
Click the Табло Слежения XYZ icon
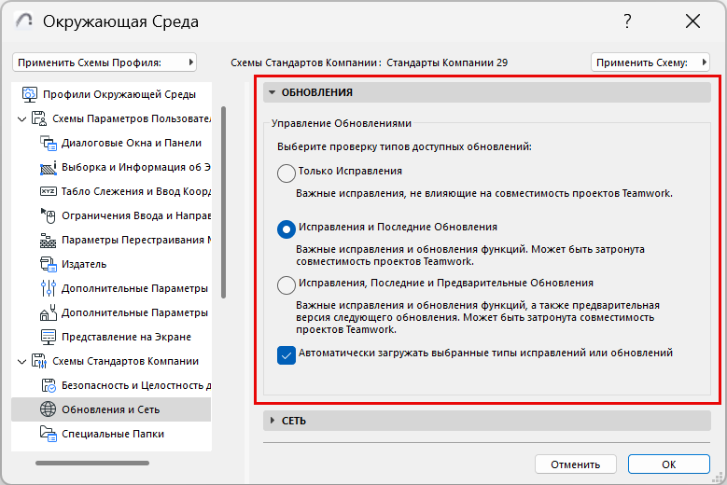[49, 191]
